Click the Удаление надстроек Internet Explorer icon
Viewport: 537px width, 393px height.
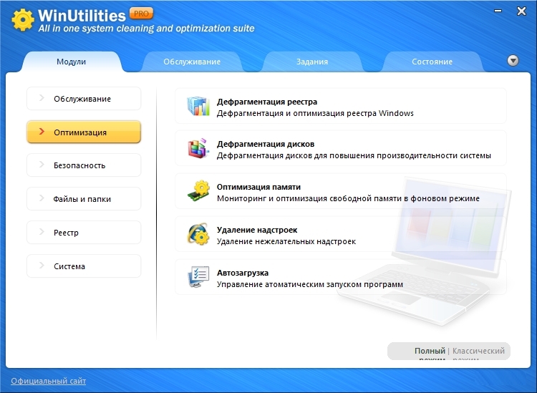(x=198, y=235)
